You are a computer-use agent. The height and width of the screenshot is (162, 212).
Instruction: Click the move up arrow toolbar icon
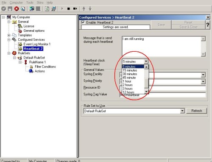[x=84, y=9]
